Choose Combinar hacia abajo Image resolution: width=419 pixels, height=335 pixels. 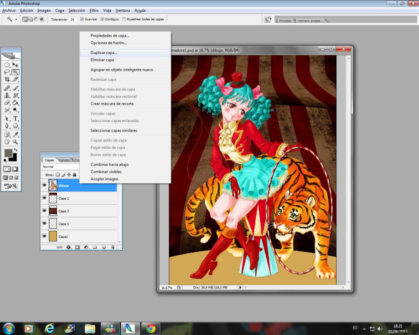pos(125,164)
